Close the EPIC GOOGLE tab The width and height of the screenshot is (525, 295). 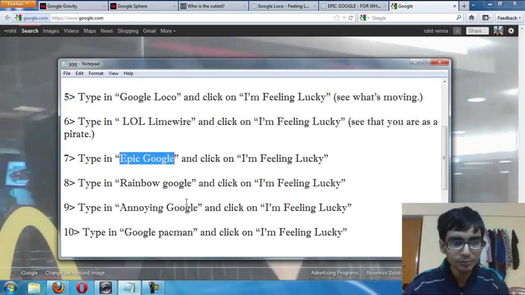[x=384, y=6]
